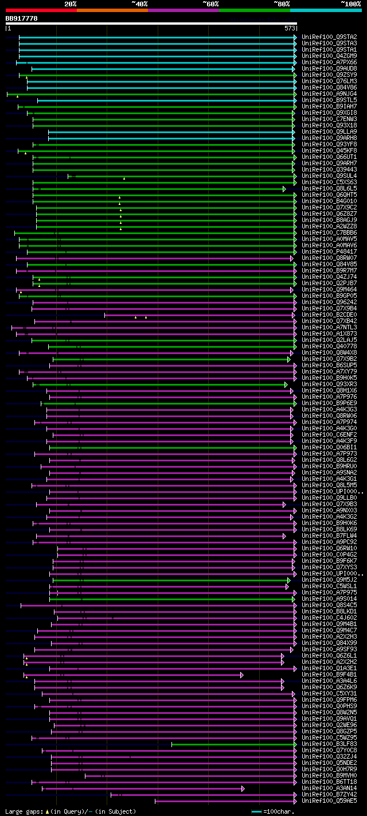
Task: Select label UniRef100_Q66UT1
Action: tap(329, 157)
